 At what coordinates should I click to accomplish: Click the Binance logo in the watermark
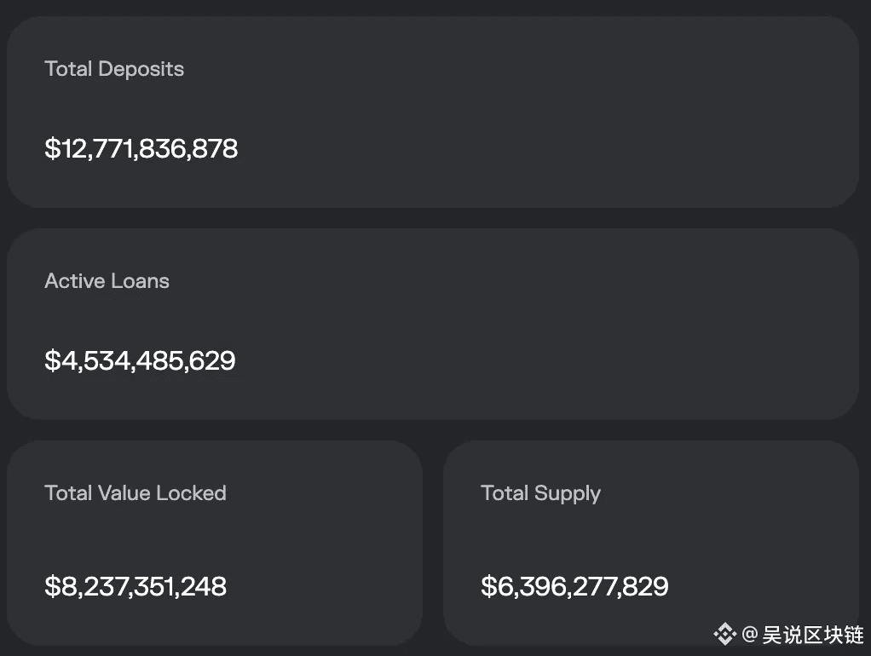tap(724, 634)
